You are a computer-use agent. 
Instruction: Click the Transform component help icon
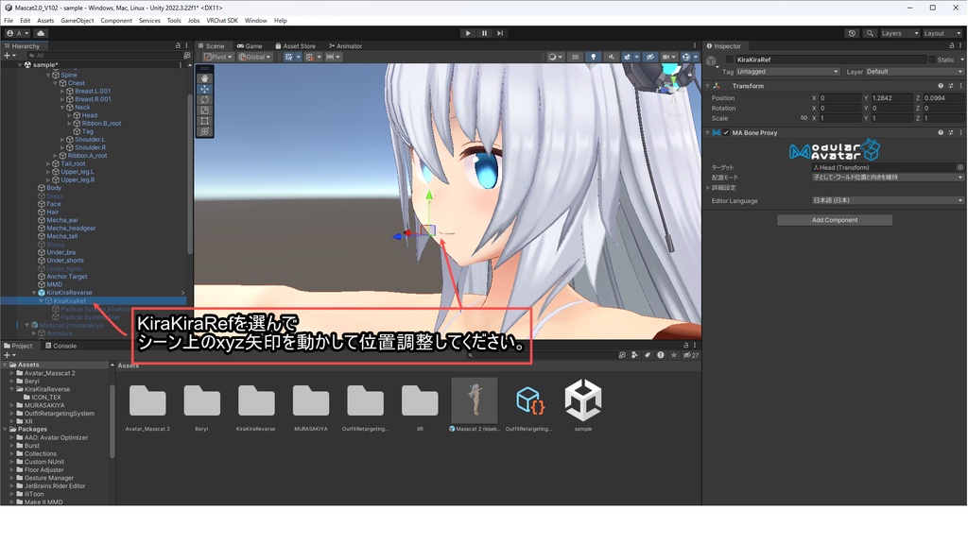940,85
